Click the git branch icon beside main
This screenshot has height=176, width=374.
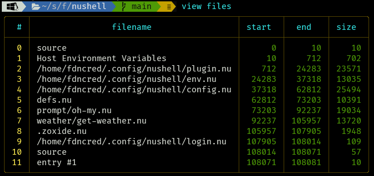(x=123, y=6)
